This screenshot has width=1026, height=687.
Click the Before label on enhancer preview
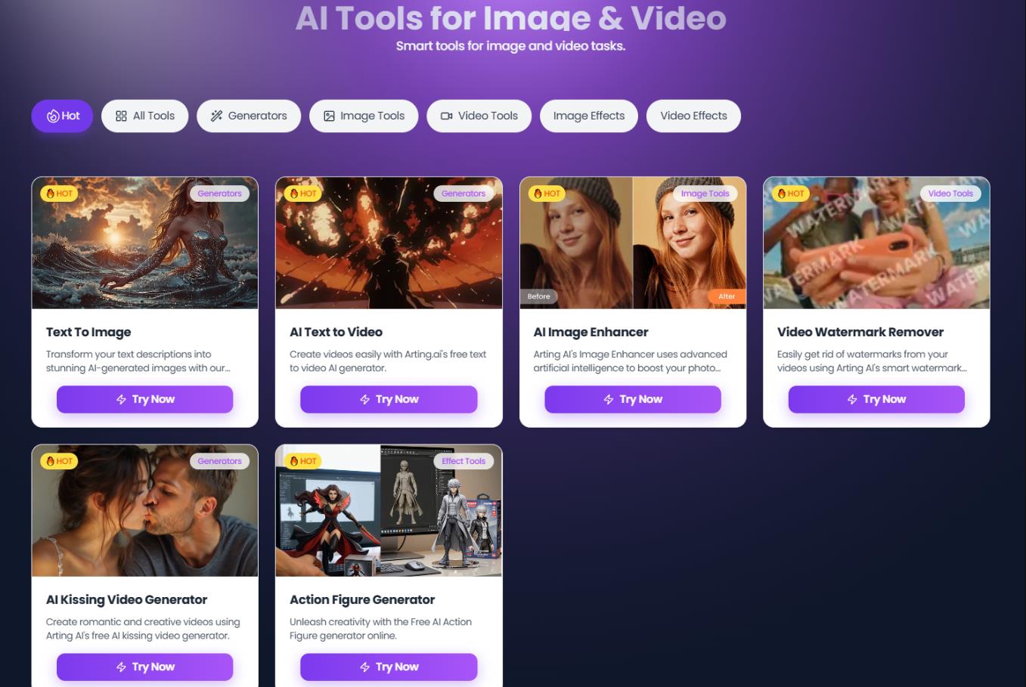pos(539,296)
